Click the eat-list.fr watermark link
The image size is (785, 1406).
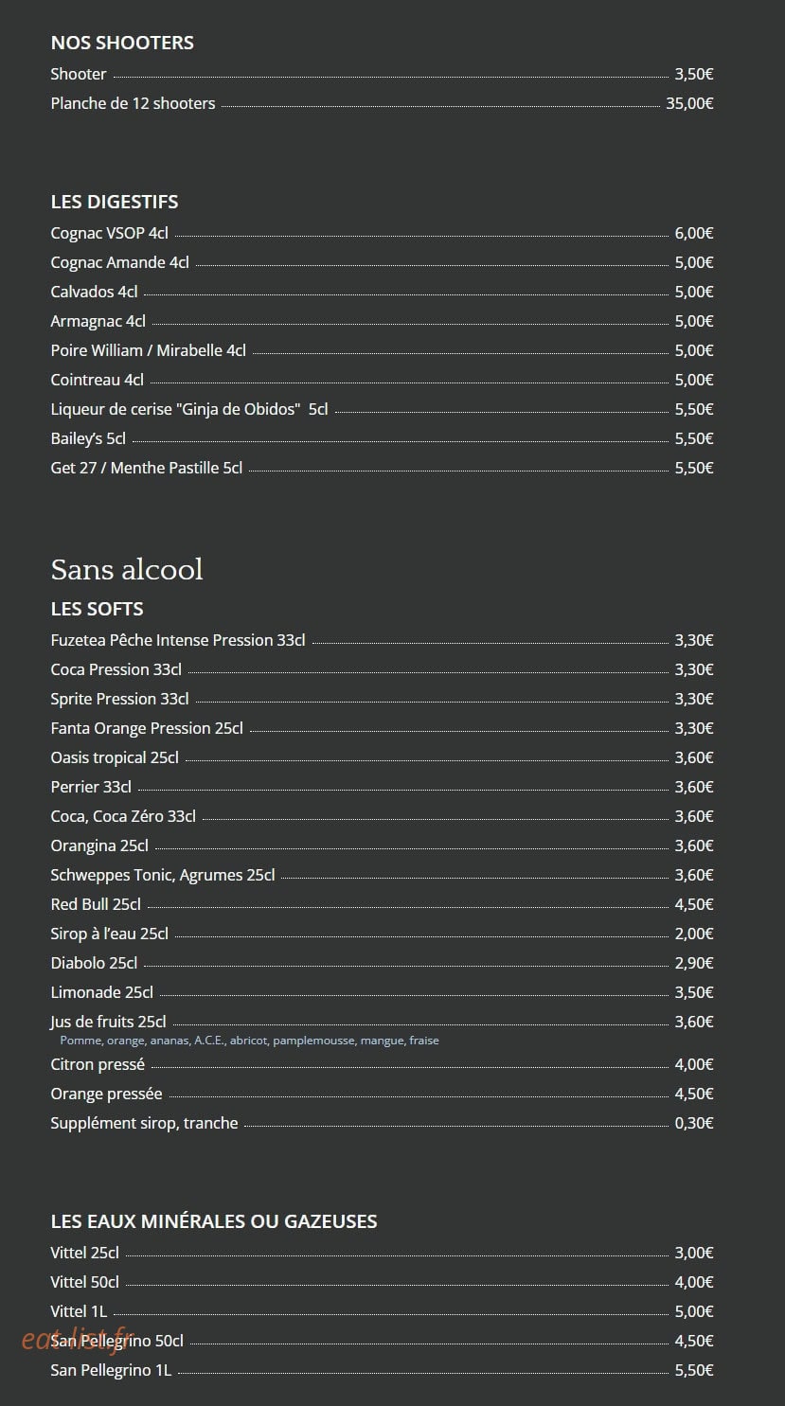[78, 1339]
